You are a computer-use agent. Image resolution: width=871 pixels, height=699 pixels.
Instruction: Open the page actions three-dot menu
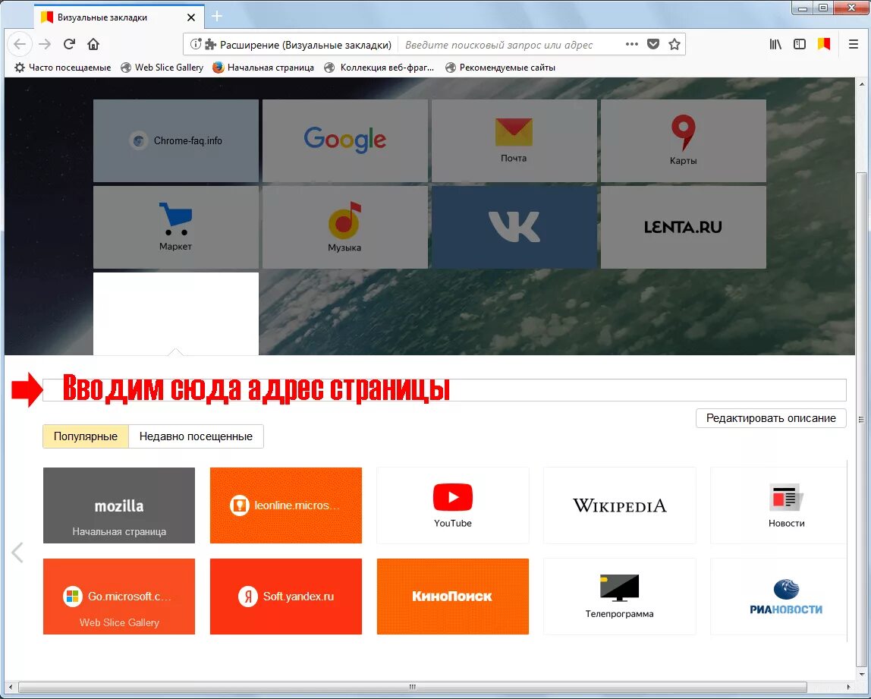(x=631, y=44)
